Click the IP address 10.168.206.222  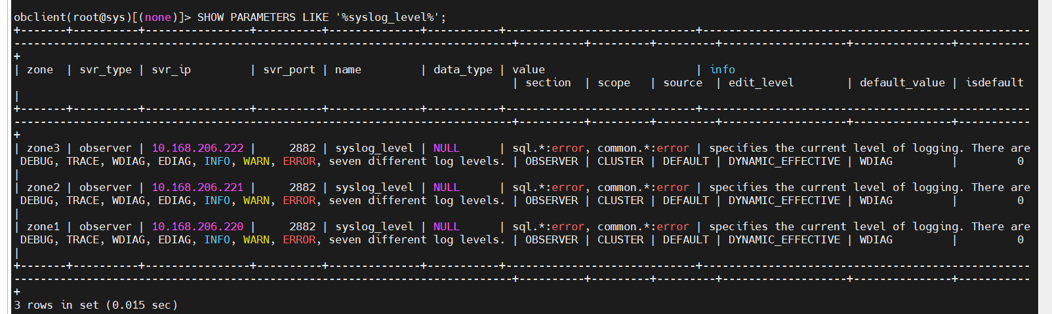click(x=197, y=148)
